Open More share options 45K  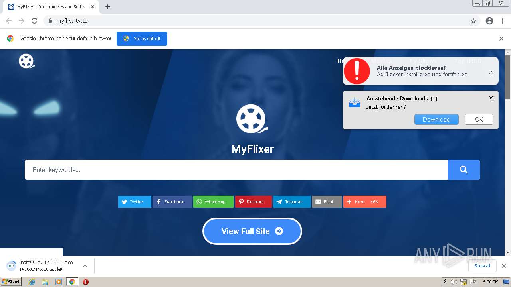coord(365,202)
